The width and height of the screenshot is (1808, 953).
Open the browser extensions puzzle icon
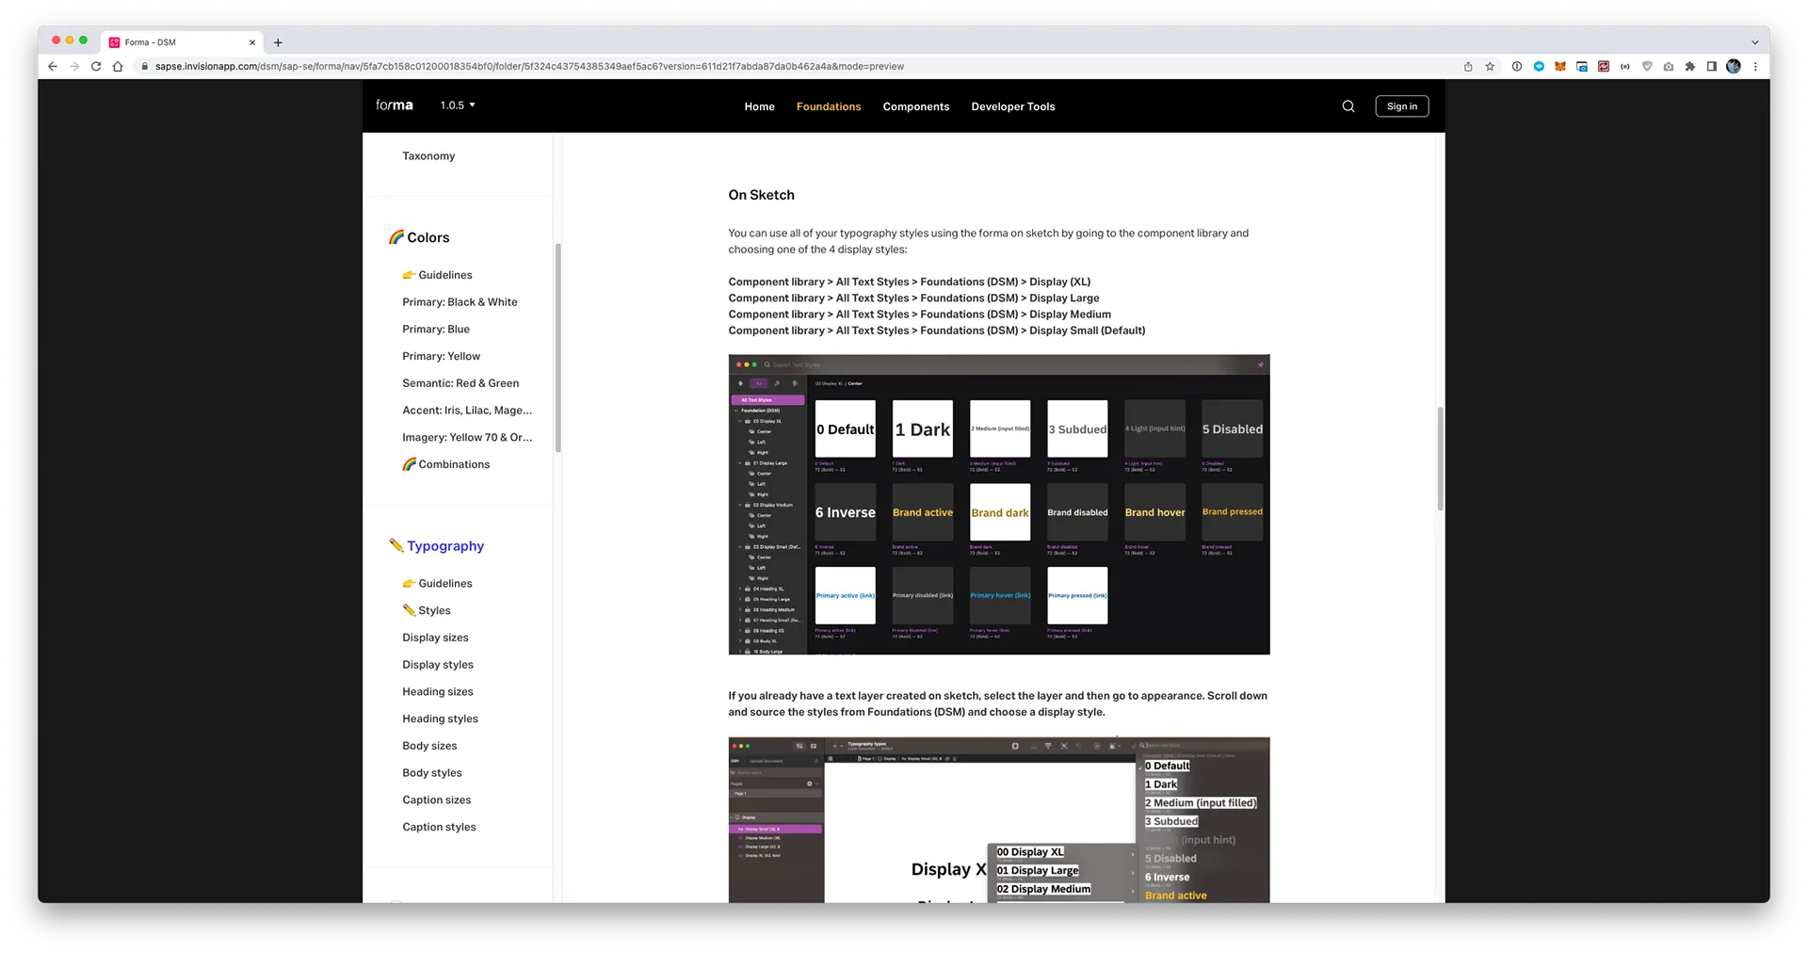pyautogui.click(x=1690, y=67)
